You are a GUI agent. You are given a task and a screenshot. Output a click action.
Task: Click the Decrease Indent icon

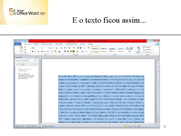click(78, 48)
